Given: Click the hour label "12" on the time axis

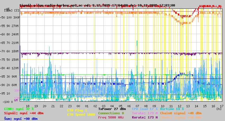Looking at the screenshot, I should point(179,106).
